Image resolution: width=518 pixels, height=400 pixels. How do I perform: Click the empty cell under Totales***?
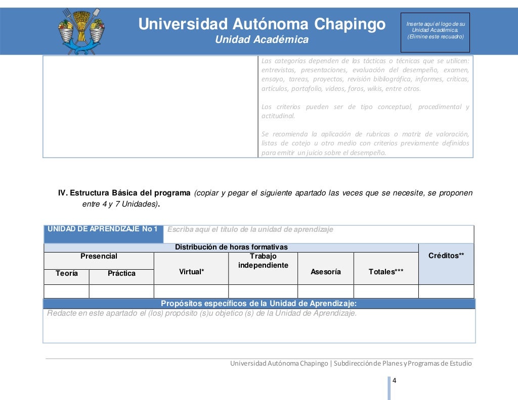click(386, 291)
